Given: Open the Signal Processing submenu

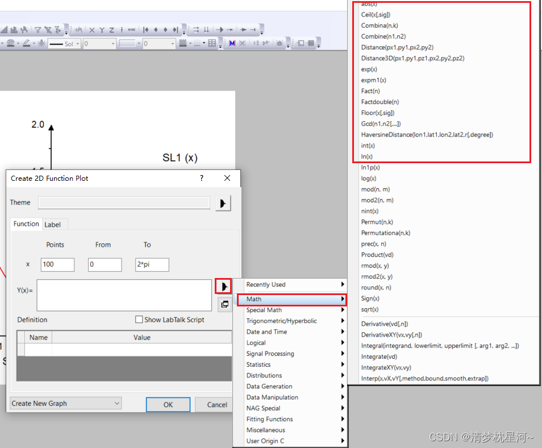Looking at the screenshot, I should [291, 354].
